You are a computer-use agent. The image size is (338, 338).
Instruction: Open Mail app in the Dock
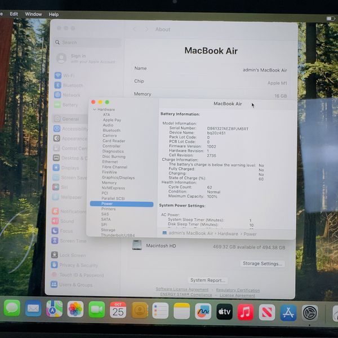33,309
